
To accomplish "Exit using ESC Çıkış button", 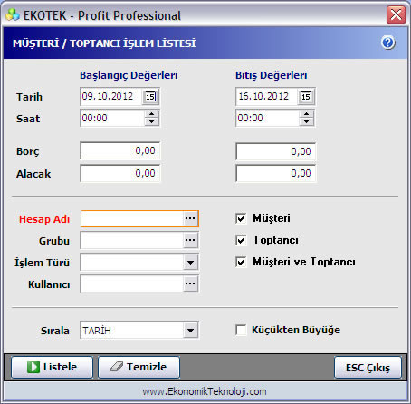I will [368, 368].
